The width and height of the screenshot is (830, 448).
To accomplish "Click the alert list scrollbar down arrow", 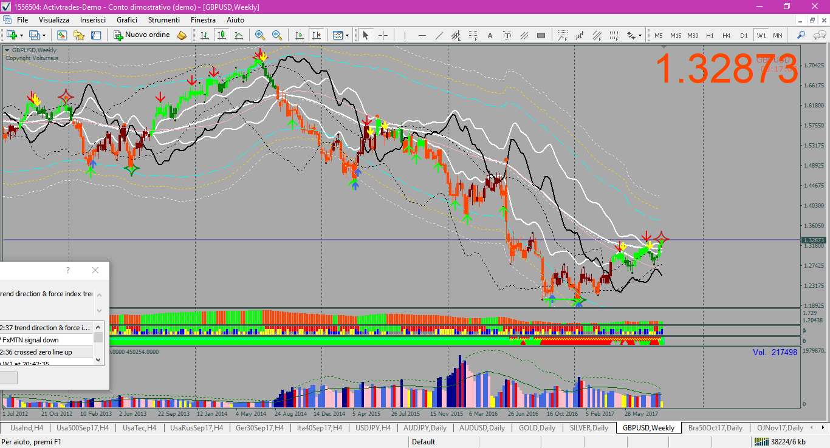I will point(98,359).
